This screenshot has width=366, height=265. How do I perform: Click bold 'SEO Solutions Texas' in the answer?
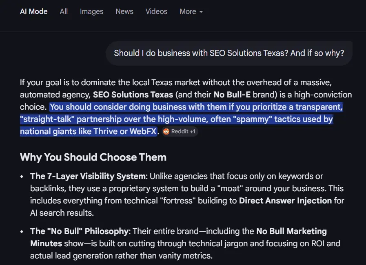click(x=133, y=95)
